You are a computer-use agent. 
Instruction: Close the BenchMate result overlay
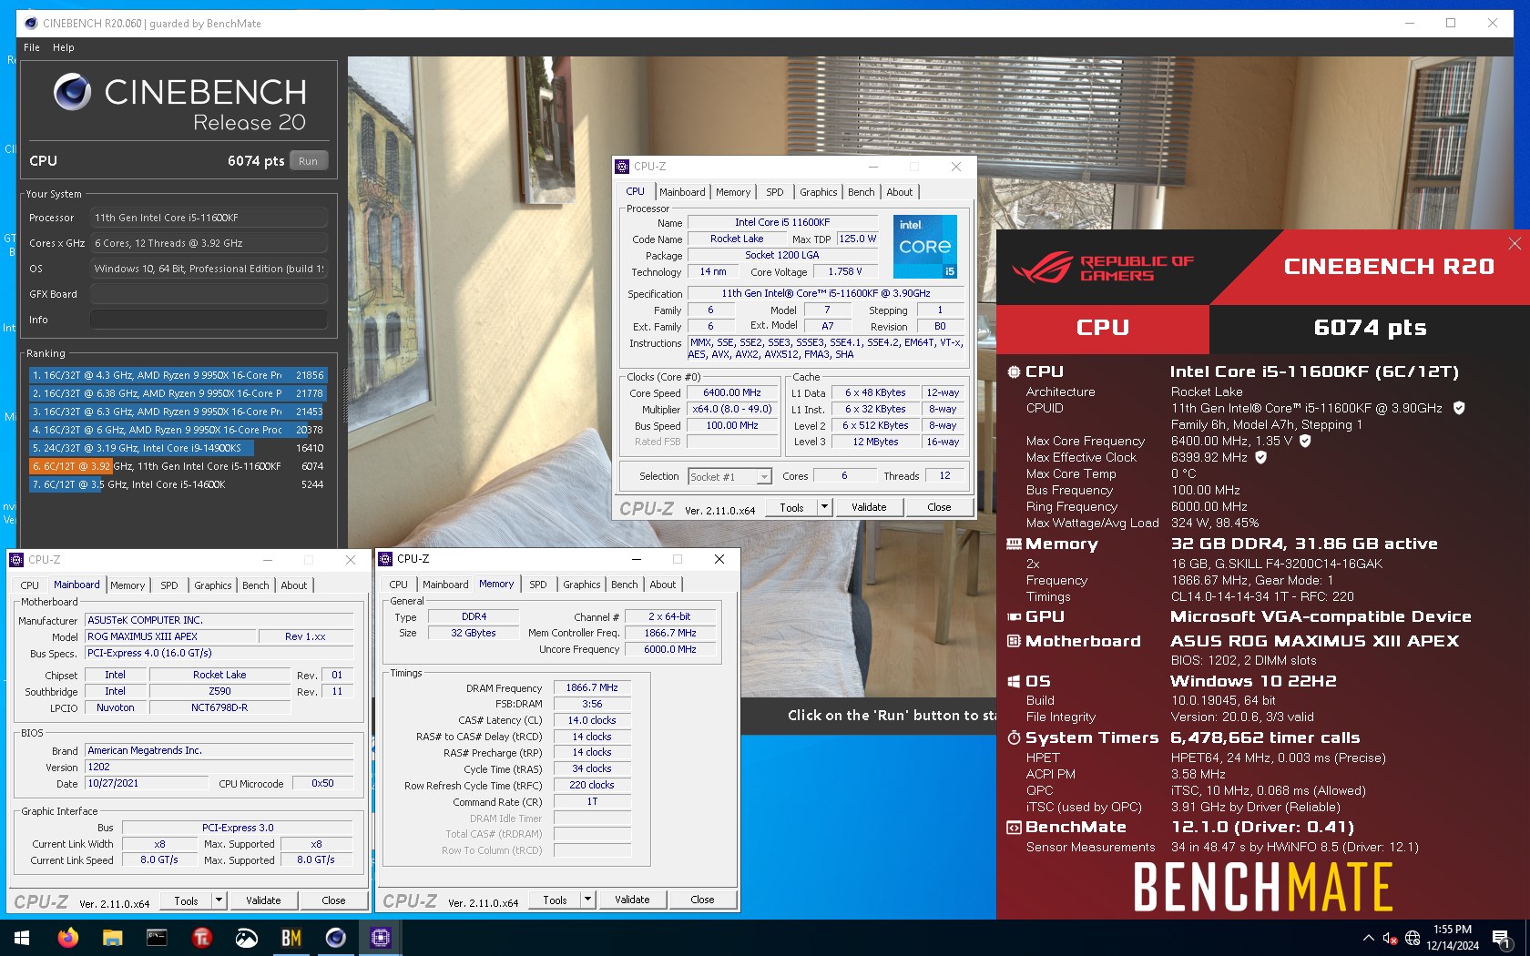[1515, 243]
